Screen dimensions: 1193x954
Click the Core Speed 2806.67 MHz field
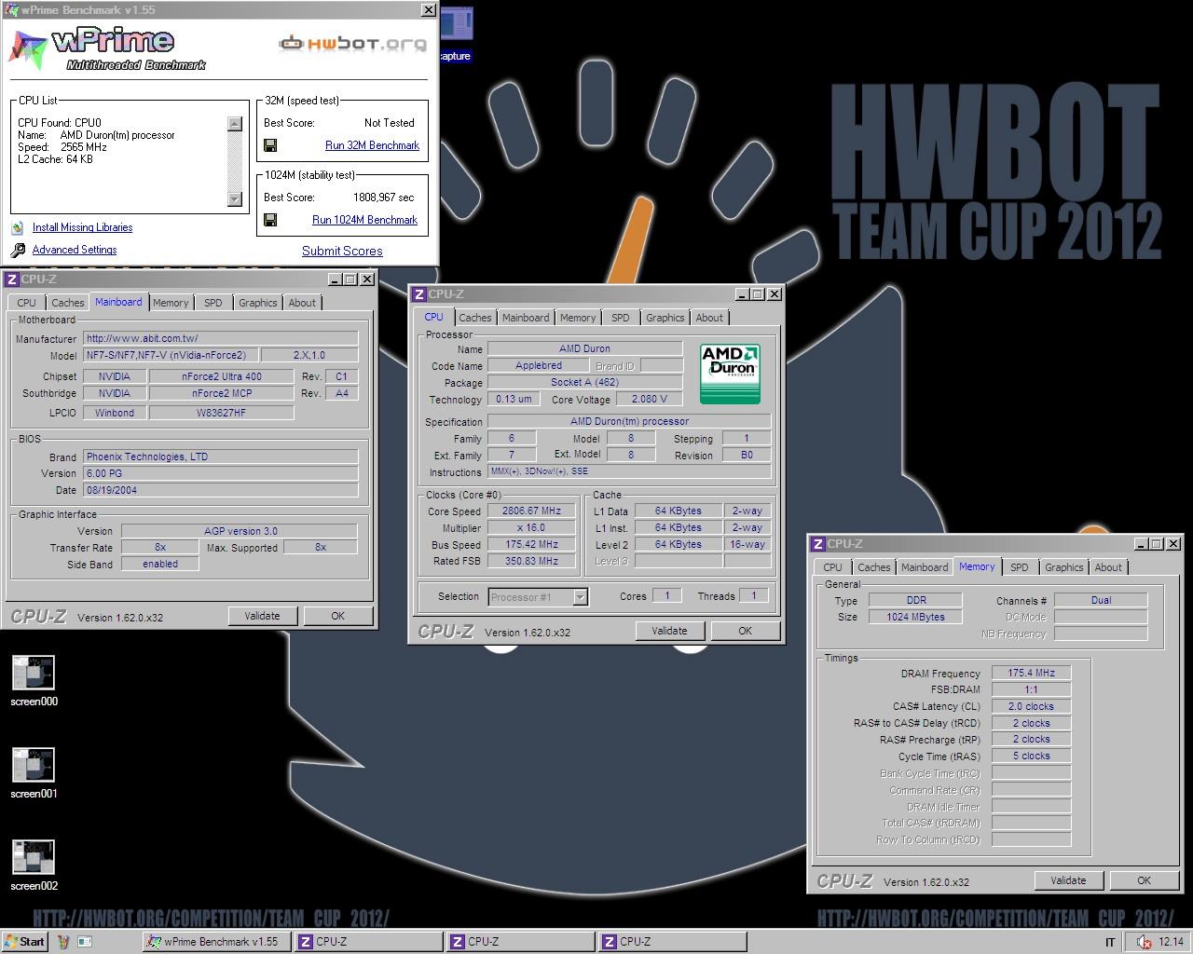tap(532, 511)
